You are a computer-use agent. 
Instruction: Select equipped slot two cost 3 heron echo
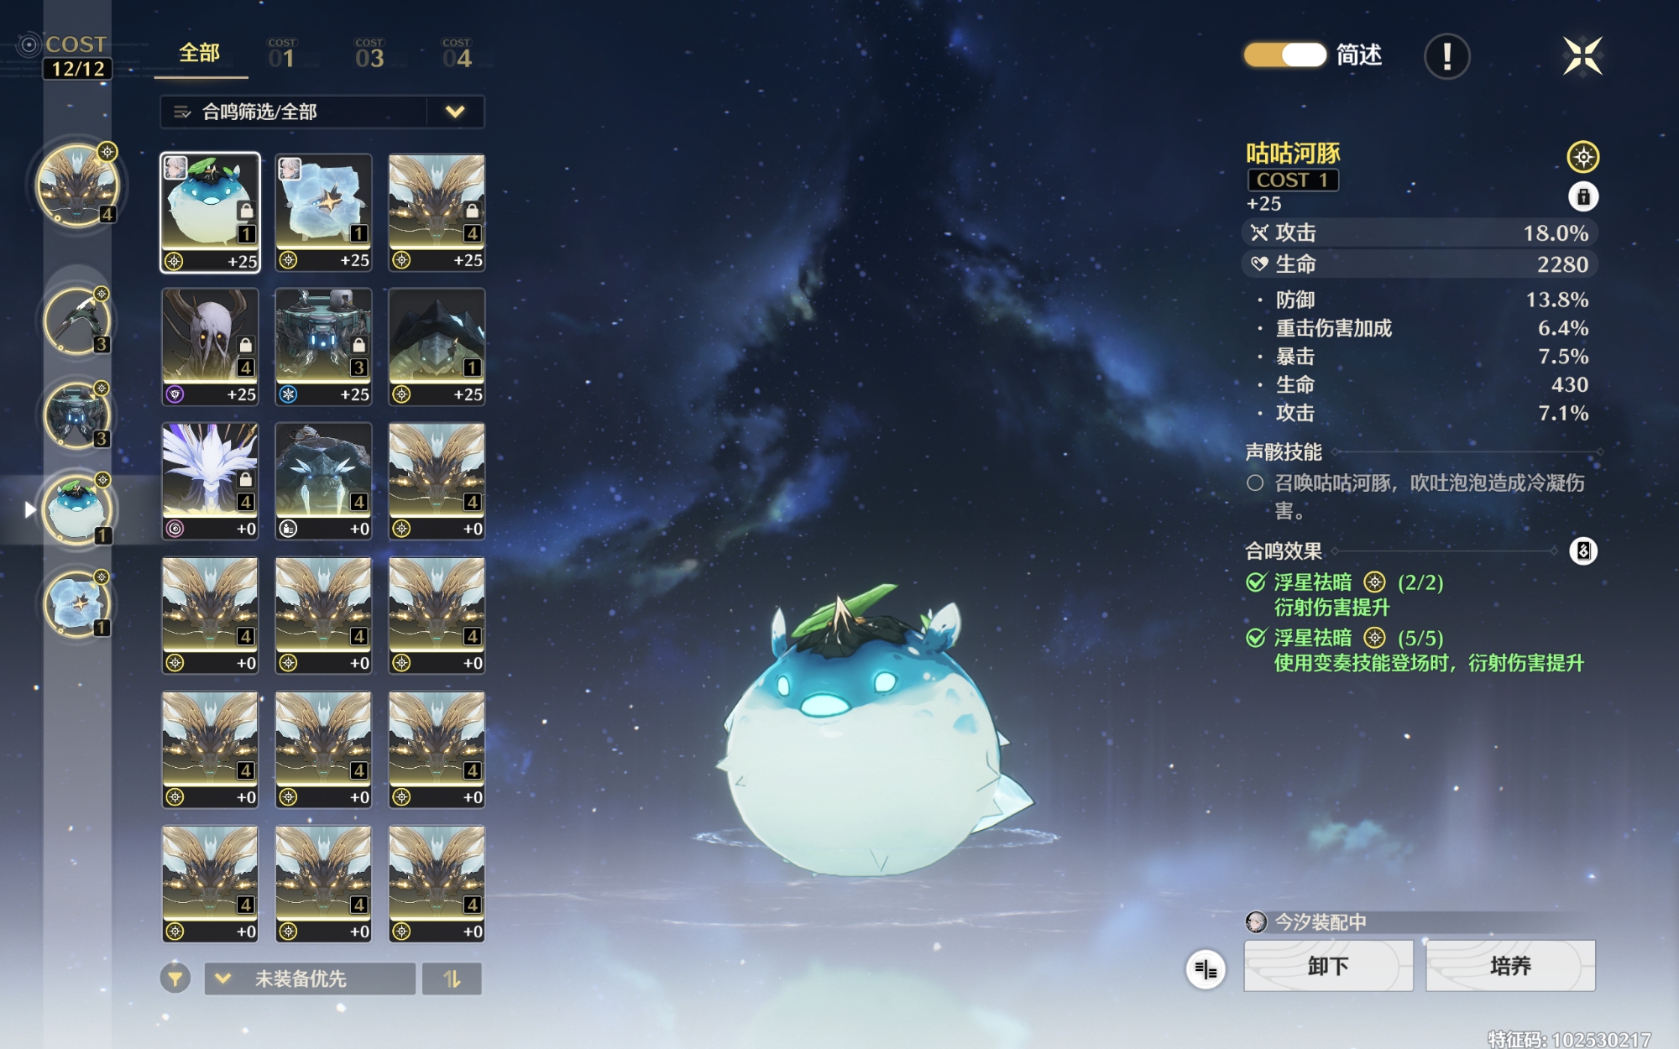pos(77,321)
